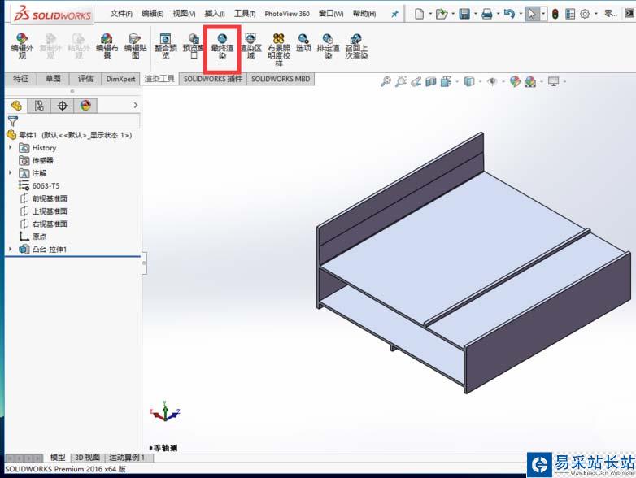
Task: Open Schedule Render (排定渲染)
Action: pyautogui.click(x=328, y=46)
